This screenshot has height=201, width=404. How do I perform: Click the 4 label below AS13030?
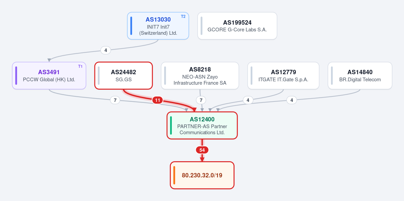(106, 50)
